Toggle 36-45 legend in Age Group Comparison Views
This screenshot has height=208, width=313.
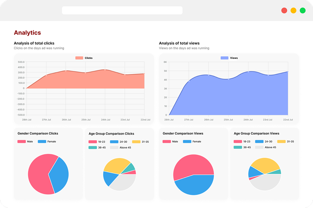pyautogui.click(x=242, y=147)
